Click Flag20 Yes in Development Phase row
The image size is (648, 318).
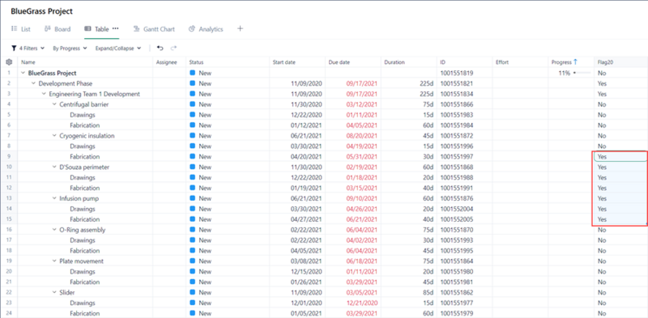tap(602, 83)
